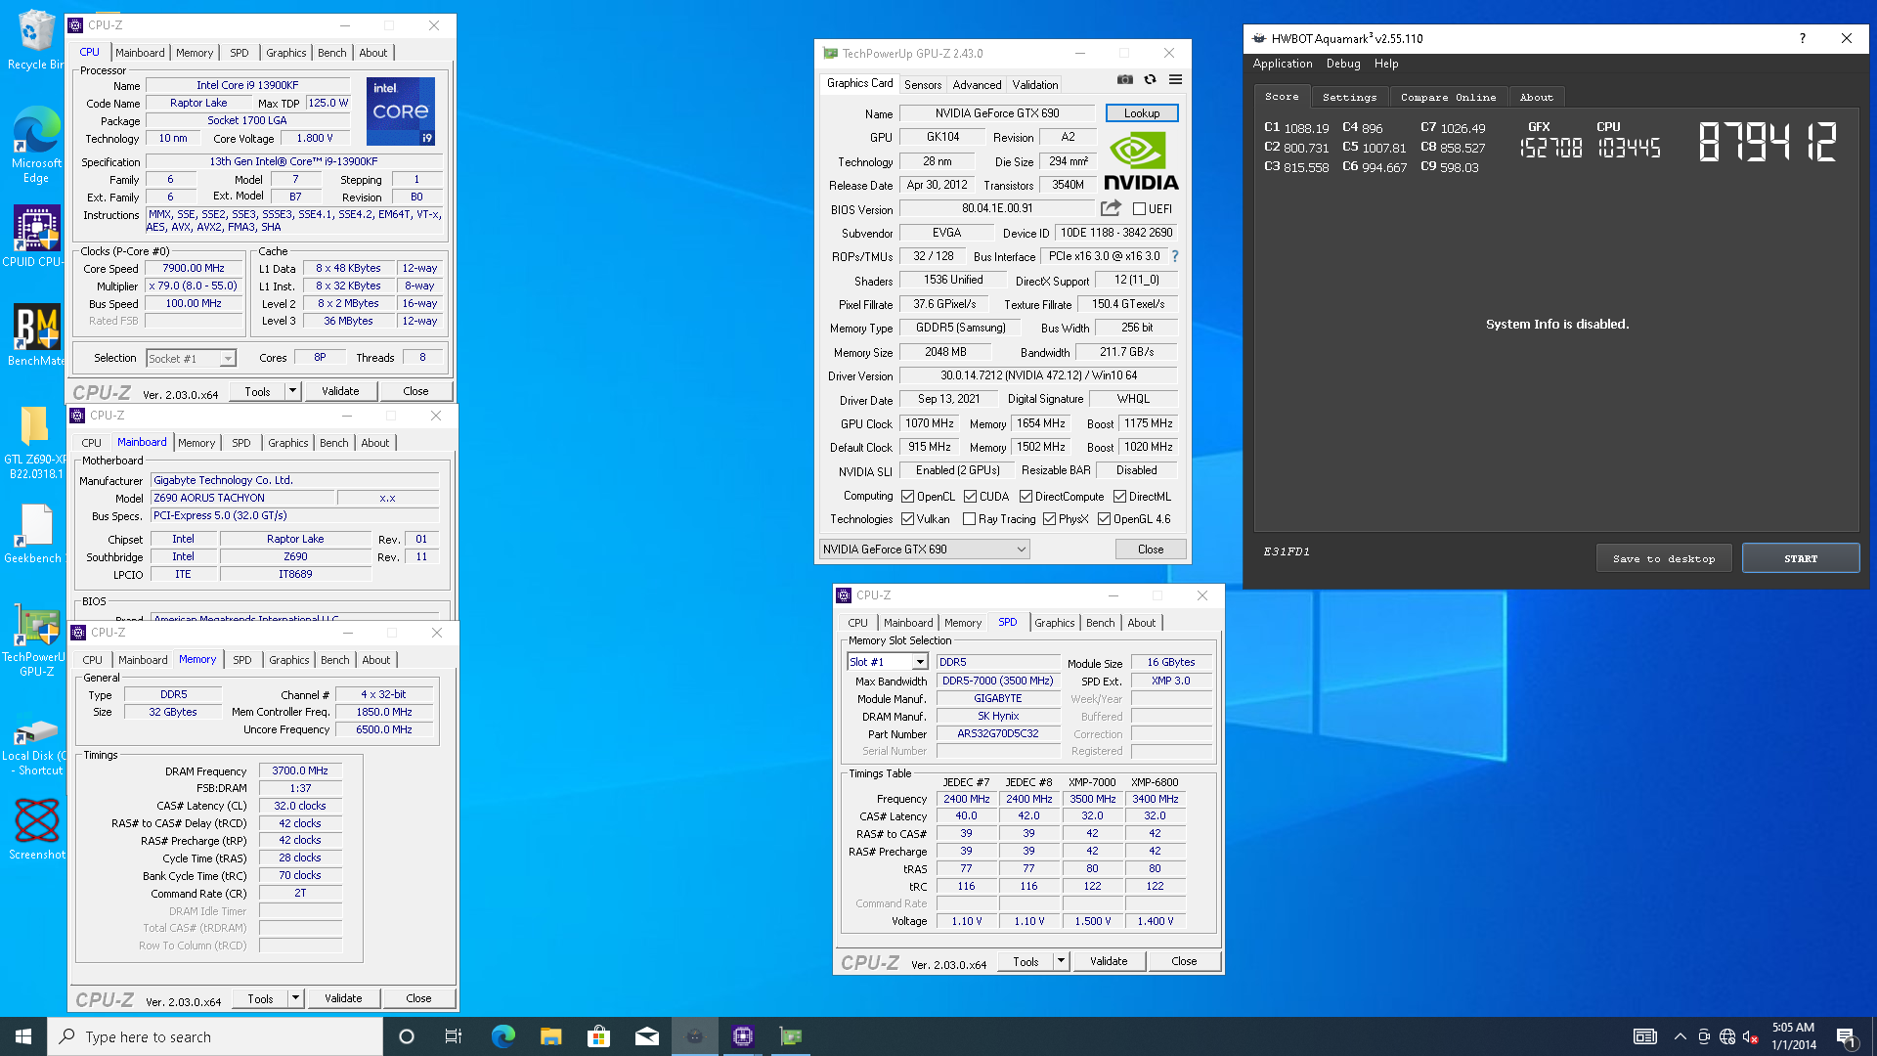Viewport: 1877px width, 1056px height.
Task: Click the Bus Interface question mark in GPU-Z
Action: tap(1175, 256)
